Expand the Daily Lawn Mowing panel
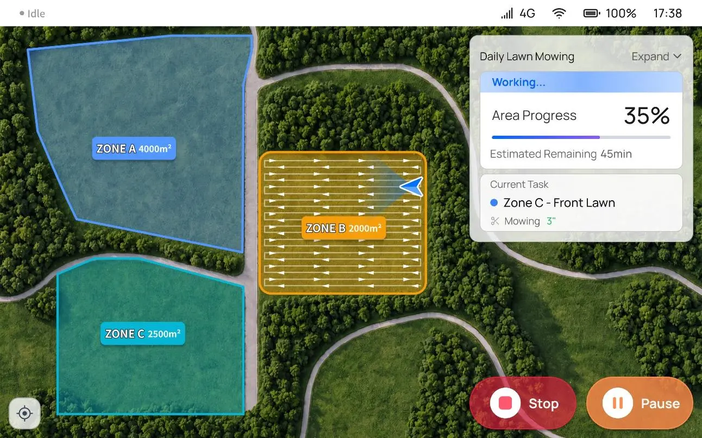The image size is (702, 438). pyautogui.click(x=656, y=56)
